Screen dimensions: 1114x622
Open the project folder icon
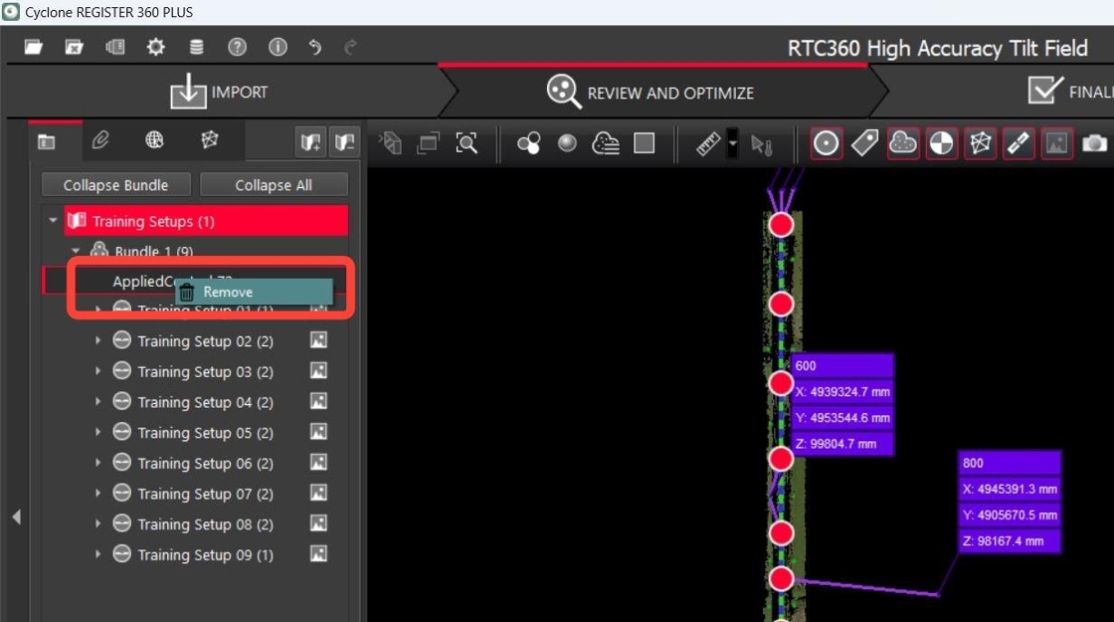pyautogui.click(x=35, y=47)
